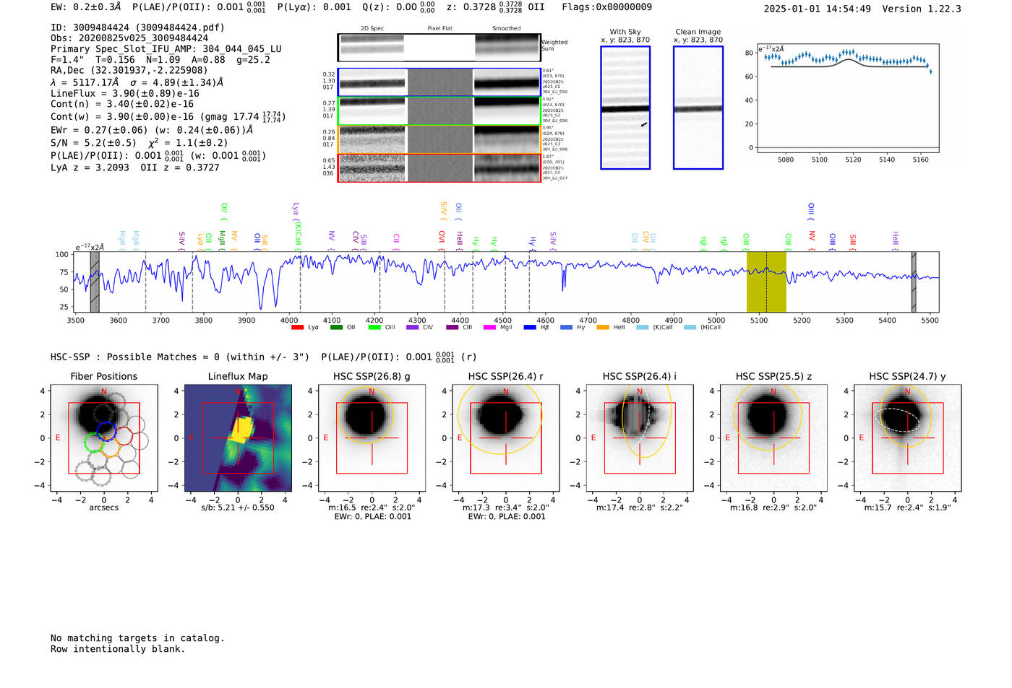Image resolution: width=1012 pixels, height=688 pixels.
Task: Click the Obs: 20200825v025_3009484424 line
Action: pos(129,38)
